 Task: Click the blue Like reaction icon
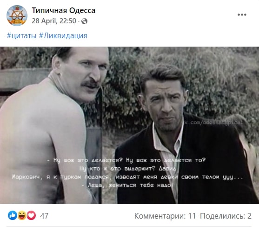click(x=13, y=215)
